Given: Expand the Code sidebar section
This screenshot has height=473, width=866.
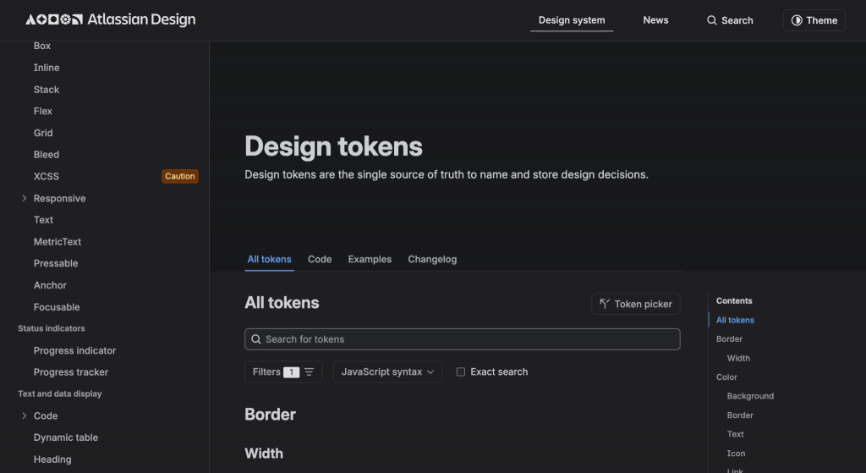Looking at the screenshot, I should 25,415.
